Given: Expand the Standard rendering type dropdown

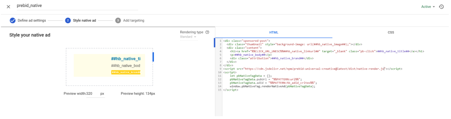Looking at the screenshot, I should pyautogui.click(x=188, y=37).
